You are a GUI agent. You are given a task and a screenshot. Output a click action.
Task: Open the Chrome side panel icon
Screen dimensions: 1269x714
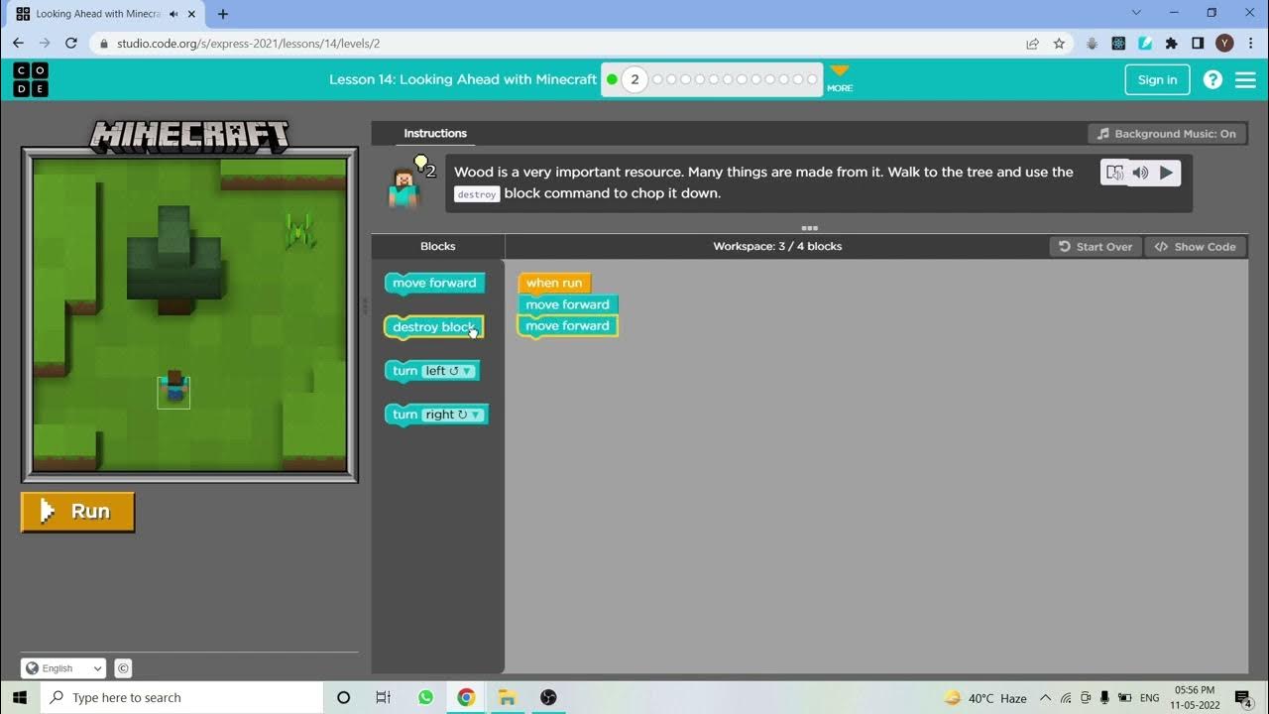click(1198, 44)
